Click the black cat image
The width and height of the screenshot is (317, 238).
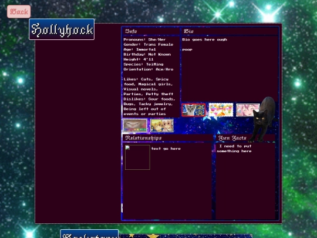(x=263, y=119)
